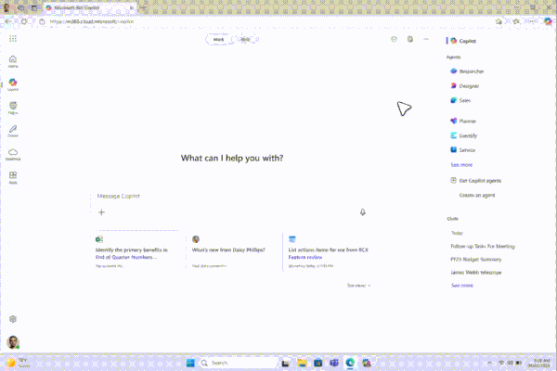This screenshot has width=557, height=371.
Task: Open Apps in the left sidebar
Action: tap(13, 177)
